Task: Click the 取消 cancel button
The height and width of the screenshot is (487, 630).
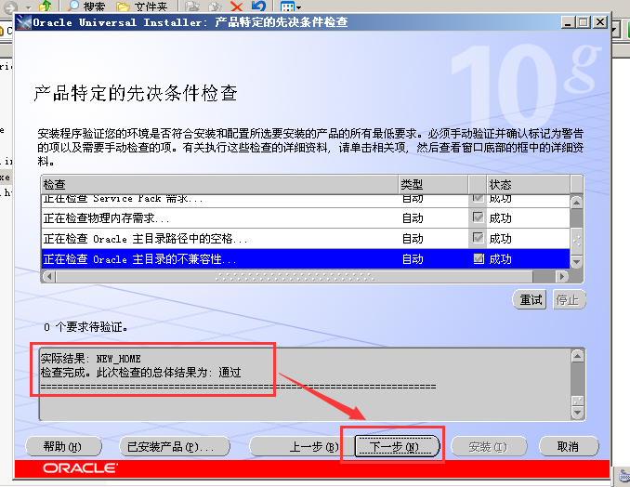Action: tap(568, 446)
